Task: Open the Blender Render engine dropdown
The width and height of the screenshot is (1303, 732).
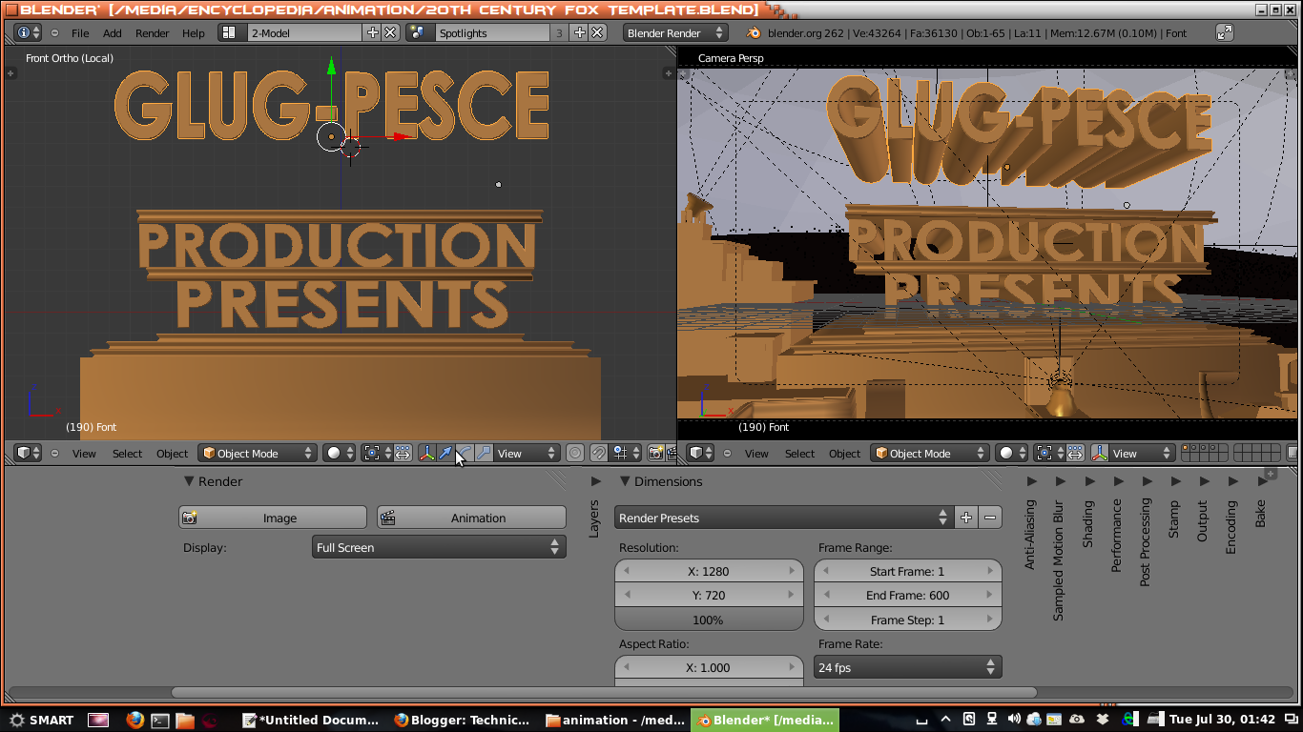Action: (675, 32)
